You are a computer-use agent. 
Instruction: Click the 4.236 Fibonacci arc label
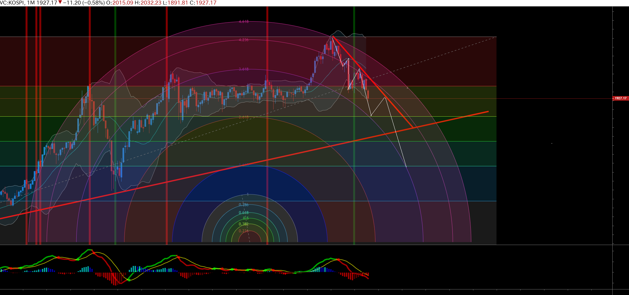click(x=243, y=40)
